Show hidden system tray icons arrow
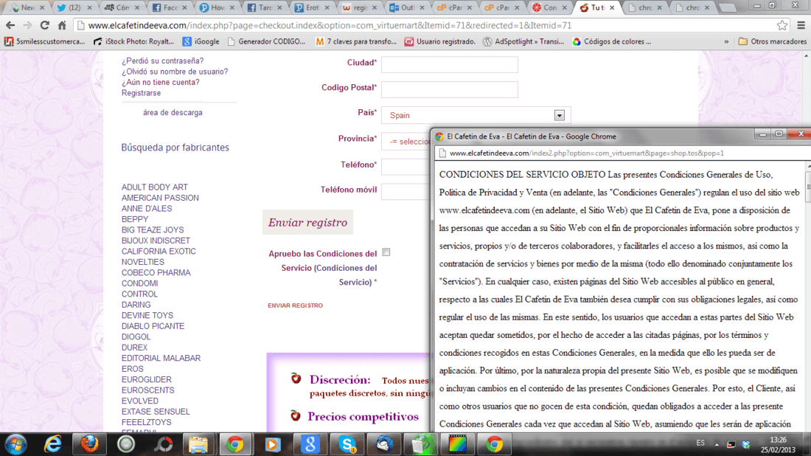Image resolution: width=811 pixels, height=456 pixels. 717,444
